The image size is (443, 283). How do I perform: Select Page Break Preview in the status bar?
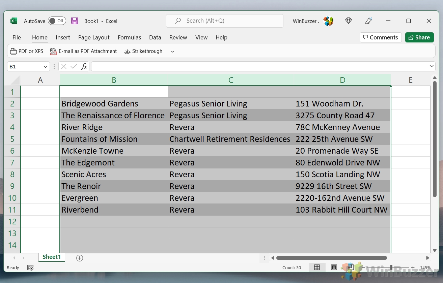351,267
